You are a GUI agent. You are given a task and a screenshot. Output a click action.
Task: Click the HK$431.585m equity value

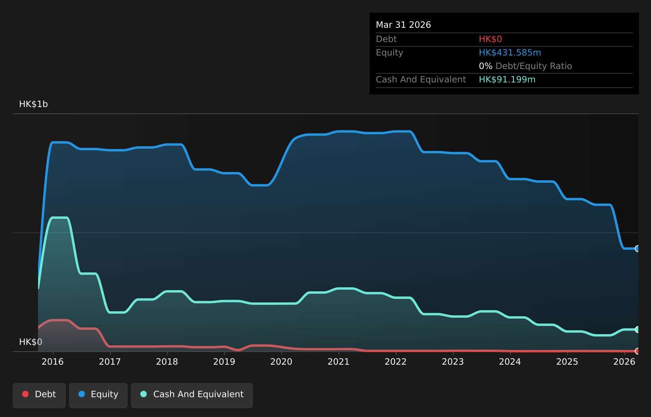coord(510,53)
